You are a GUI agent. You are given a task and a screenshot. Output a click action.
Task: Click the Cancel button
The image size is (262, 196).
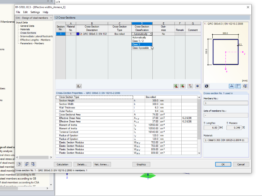coord(241,164)
